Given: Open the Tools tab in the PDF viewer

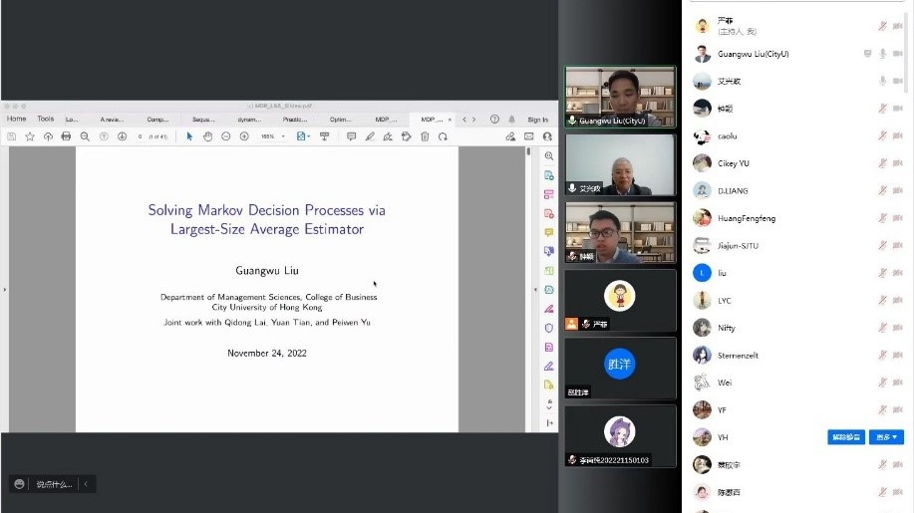Looking at the screenshot, I should pyautogui.click(x=46, y=120).
